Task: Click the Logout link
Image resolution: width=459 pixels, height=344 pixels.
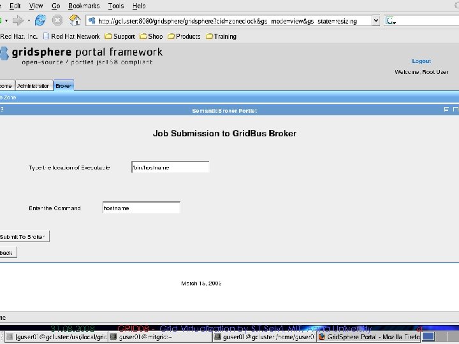Action: pyautogui.click(x=421, y=61)
